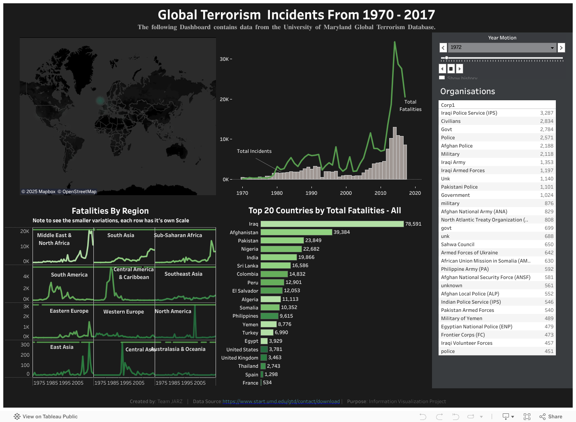The image size is (576, 422).
Task: Open the start.umd.edu data source link
Action: coord(281,401)
